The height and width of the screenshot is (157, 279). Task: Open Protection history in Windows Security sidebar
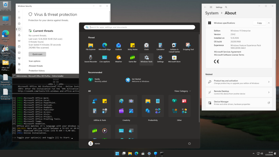(x=19, y=70)
